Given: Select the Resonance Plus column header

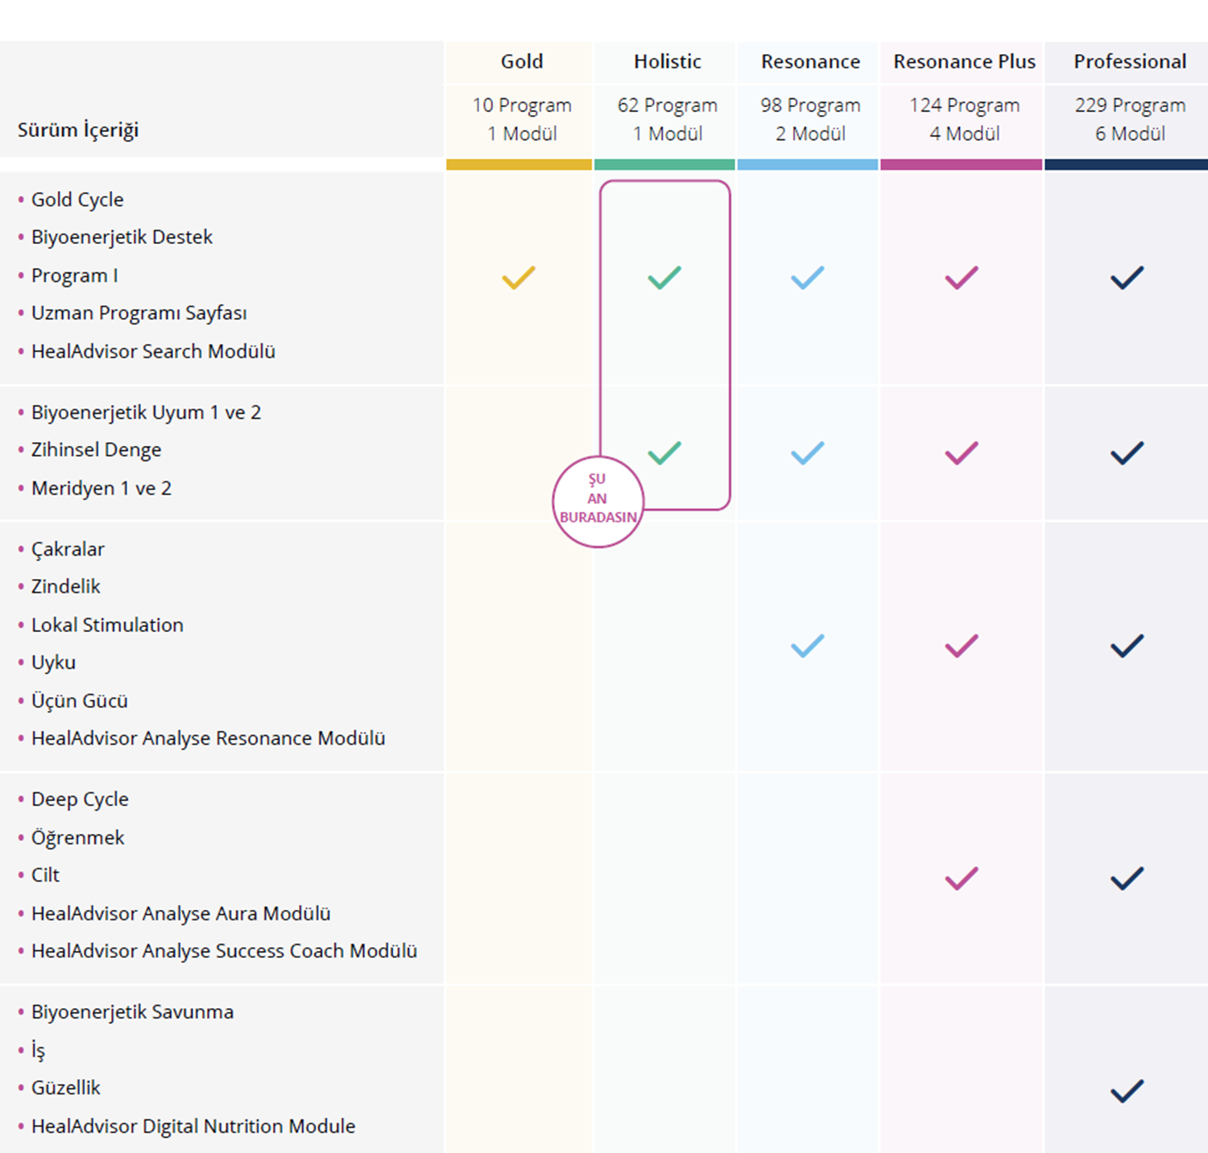Looking at the screenshot, I should pyautogui.click(x=964, y=61).
